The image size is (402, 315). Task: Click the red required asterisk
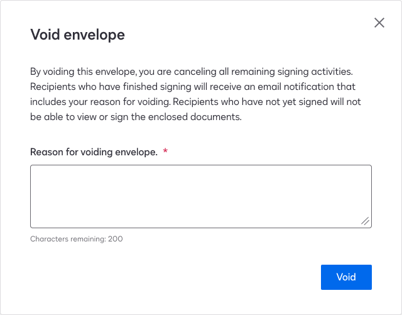[165, 152]
